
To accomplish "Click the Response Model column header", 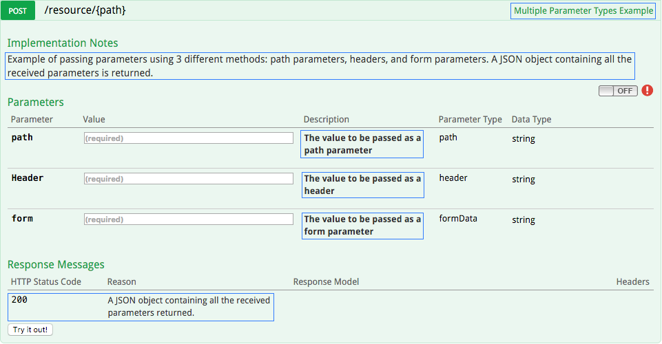I will pyautogui.click(x=326, y=281).
